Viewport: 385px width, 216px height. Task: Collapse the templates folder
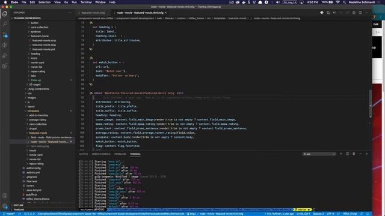pyautogui.click(x=33, y=111)
